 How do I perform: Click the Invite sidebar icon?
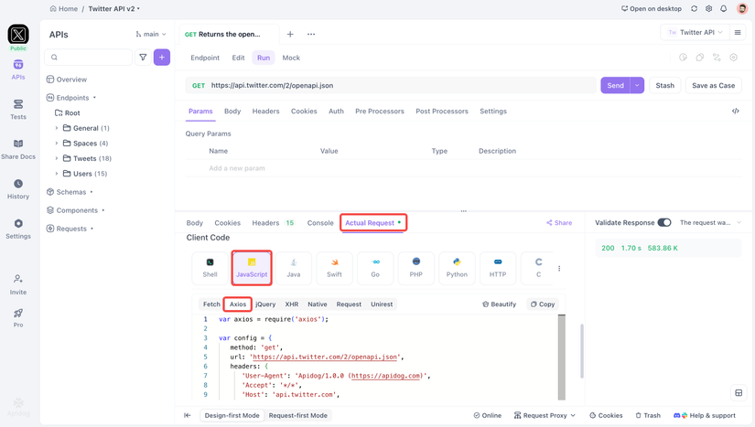(18, 284)
